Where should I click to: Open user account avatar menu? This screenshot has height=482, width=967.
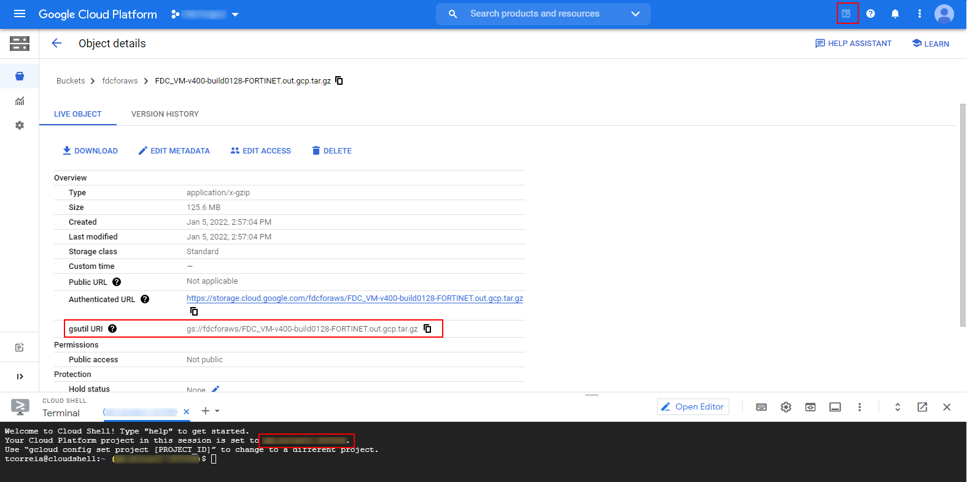944,14
